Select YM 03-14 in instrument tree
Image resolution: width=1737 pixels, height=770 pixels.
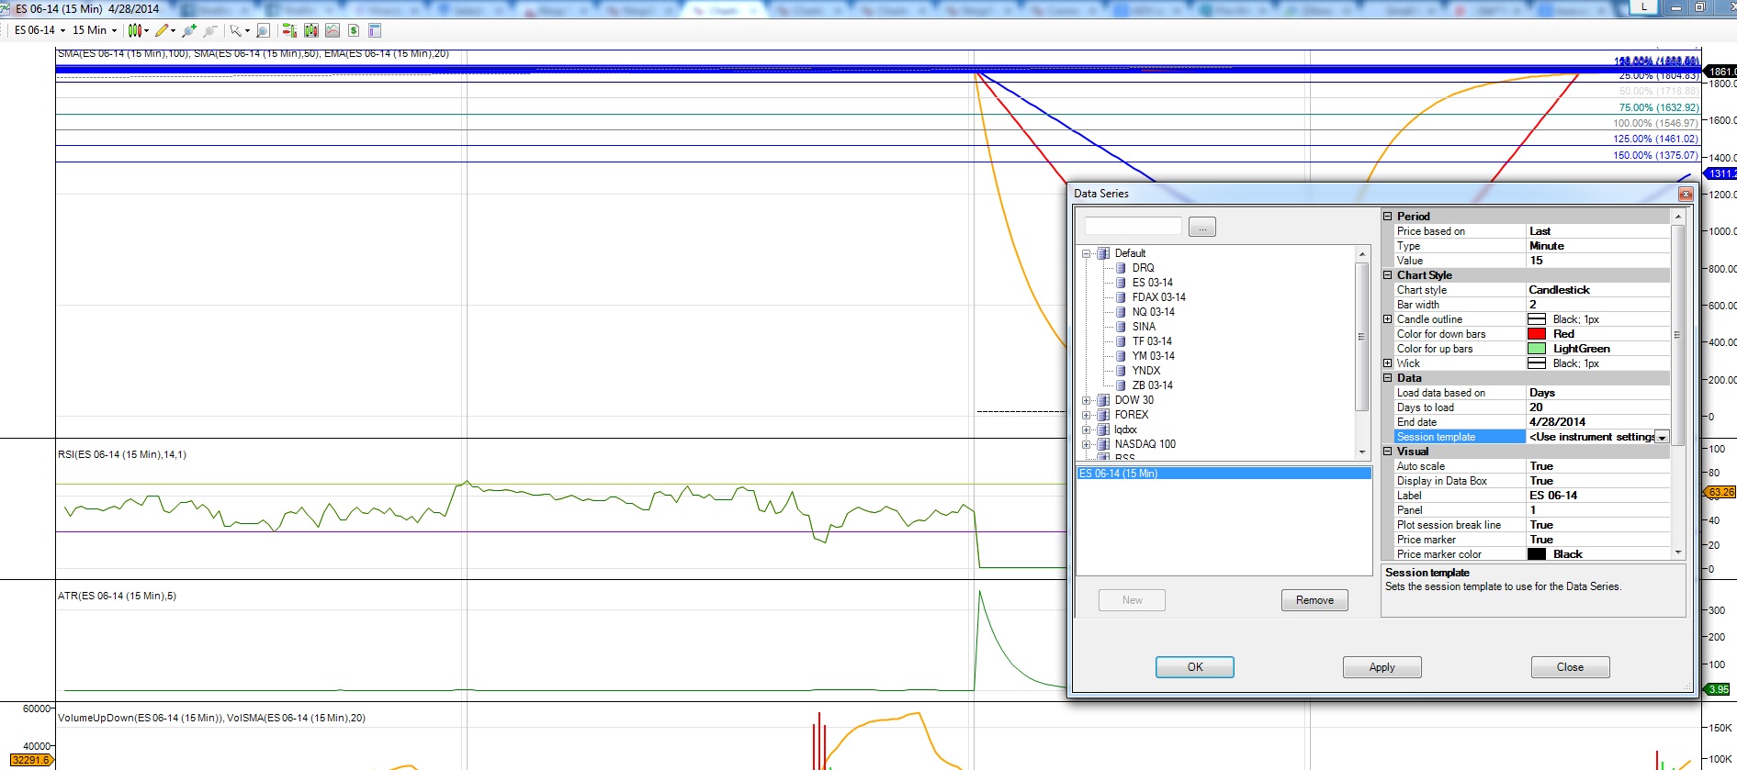[x=1153, y=356]
